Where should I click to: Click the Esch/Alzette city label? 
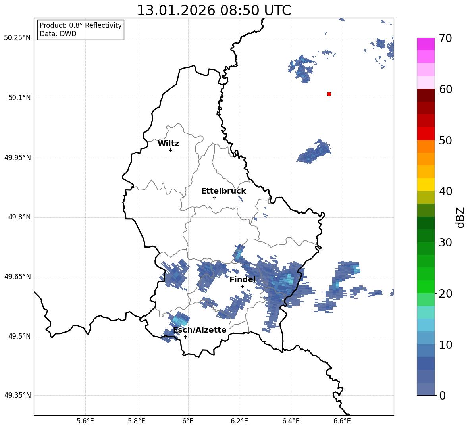click(x=200, y=330)
